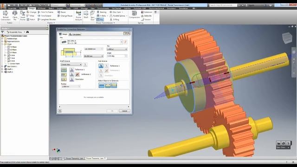
Task: Select the V-Belts tool
Action: click(x=102, y=16)
